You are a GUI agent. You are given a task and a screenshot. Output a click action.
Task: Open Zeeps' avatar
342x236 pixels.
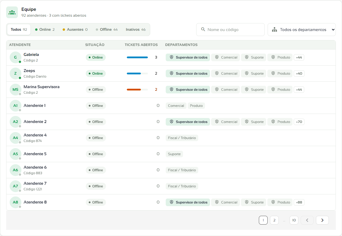[x=16, y=73]
